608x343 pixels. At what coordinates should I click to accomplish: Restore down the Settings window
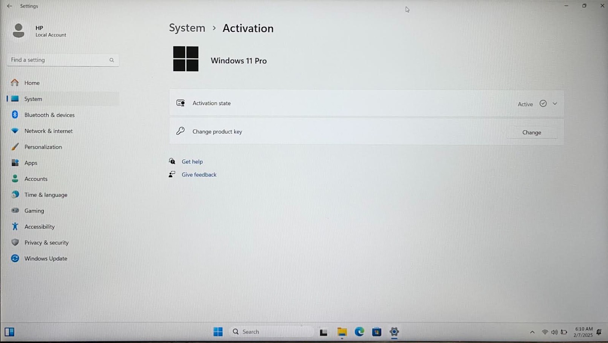pyautogui.click(x=584, y=6)
